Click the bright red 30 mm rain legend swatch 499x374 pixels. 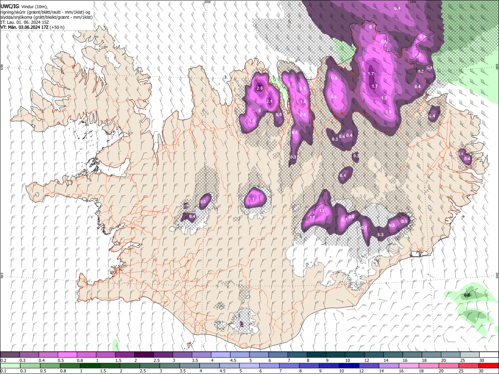click(x=489, y=365)
